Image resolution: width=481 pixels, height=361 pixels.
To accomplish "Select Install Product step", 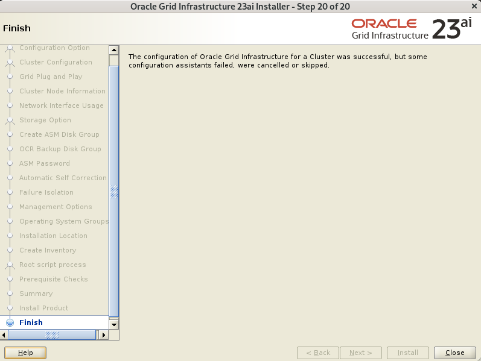I will [x=44, y=308].
